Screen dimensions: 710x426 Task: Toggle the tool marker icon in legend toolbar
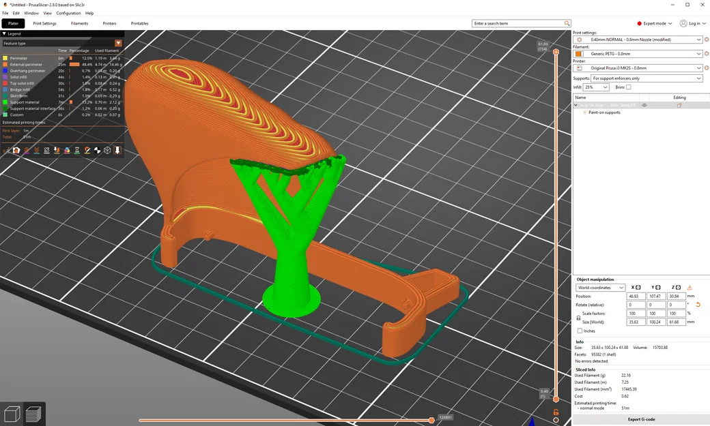click(x=117, y=150)
